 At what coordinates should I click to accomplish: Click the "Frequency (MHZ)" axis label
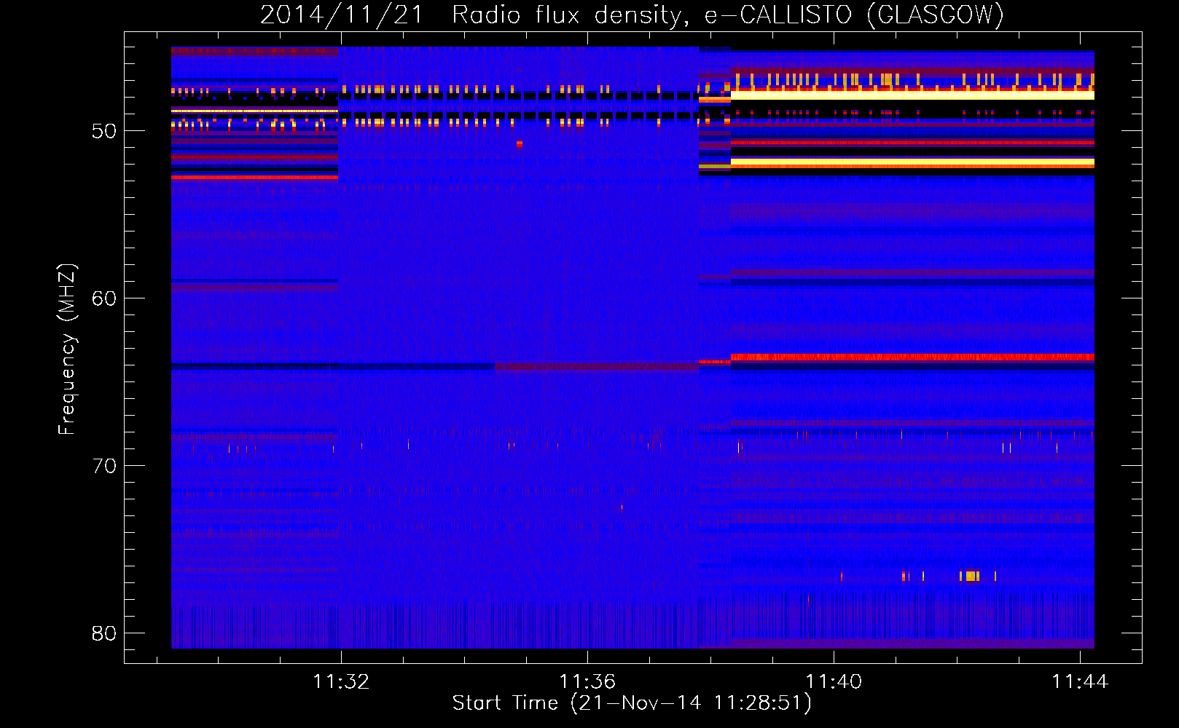[x=67, y=349]
